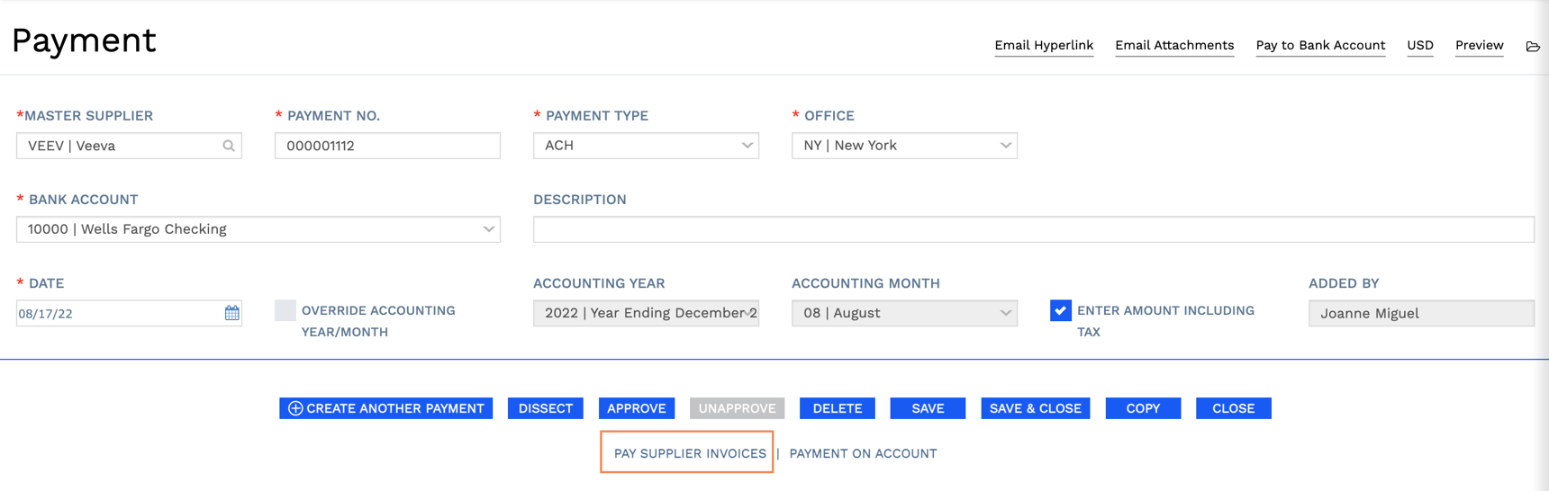Open the Bank Account Wells Fargo dropdown

(x=258, y=229)
